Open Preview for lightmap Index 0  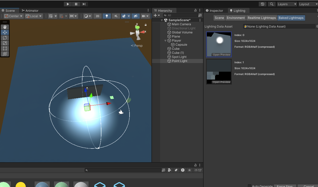(221, 55)
